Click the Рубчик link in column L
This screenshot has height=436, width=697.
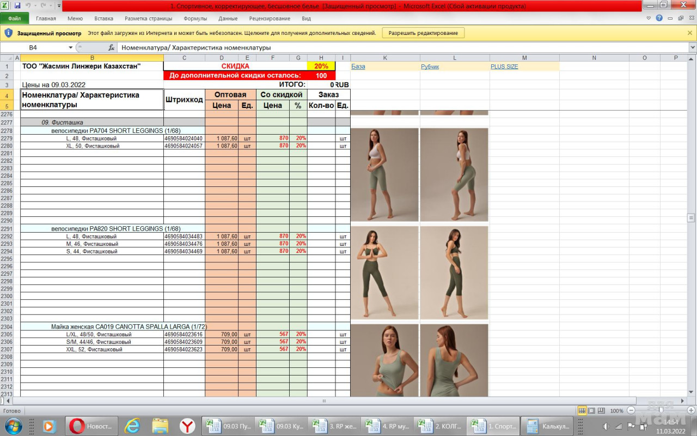(x=430, y=66)
